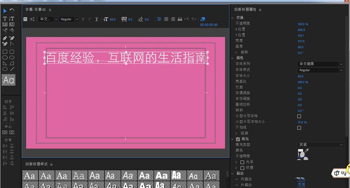Open the font family dropdown in toolbar

click(x=48, y=19)
